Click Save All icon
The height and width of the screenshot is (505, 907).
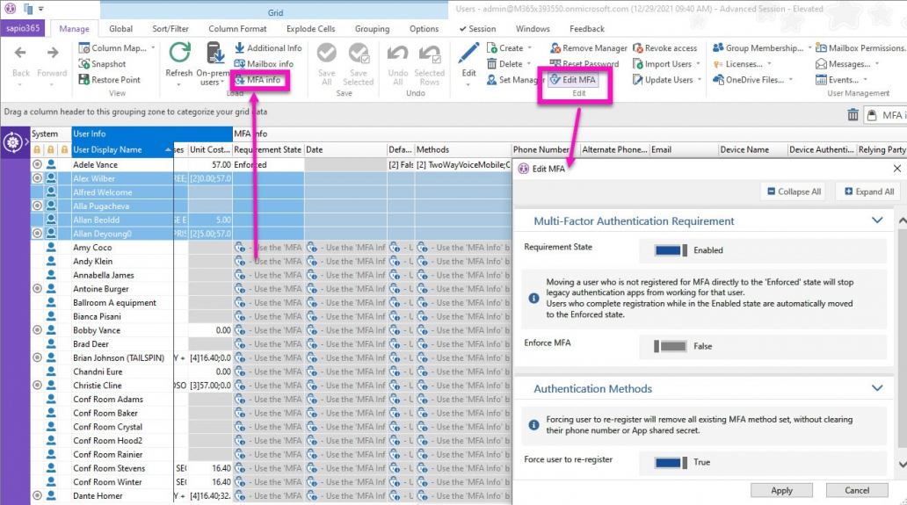click(327, 54)
